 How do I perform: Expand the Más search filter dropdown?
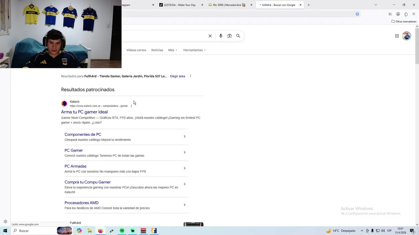(x=173, y=50)
